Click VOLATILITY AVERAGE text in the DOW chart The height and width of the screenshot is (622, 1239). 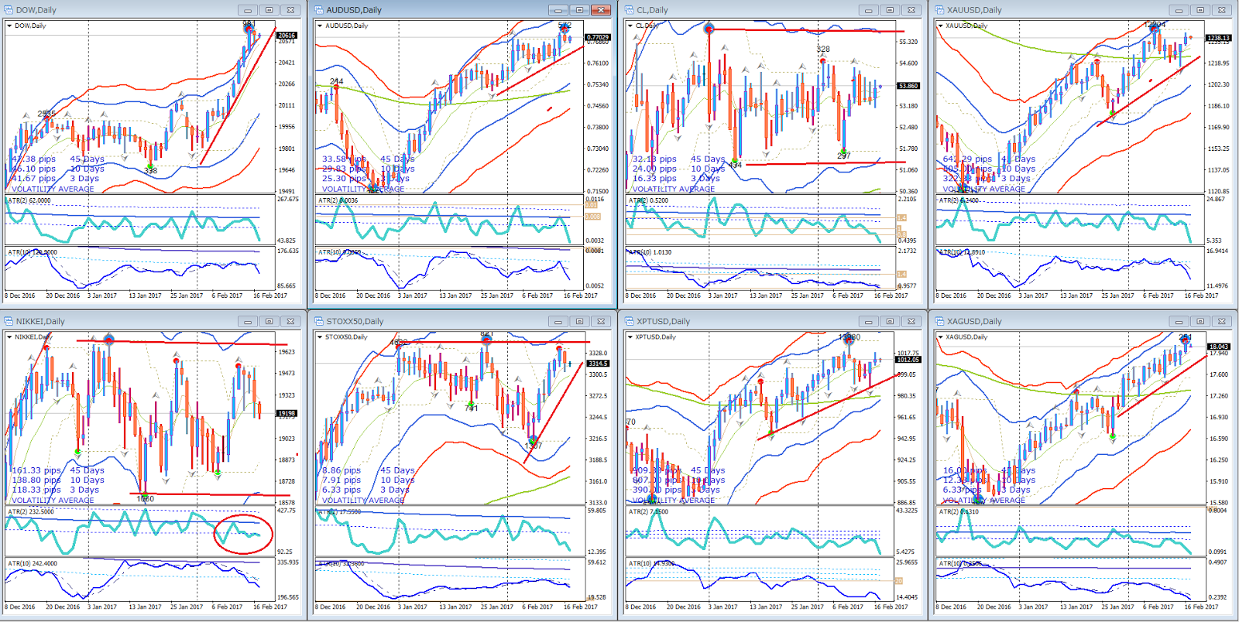click(53, 189)
